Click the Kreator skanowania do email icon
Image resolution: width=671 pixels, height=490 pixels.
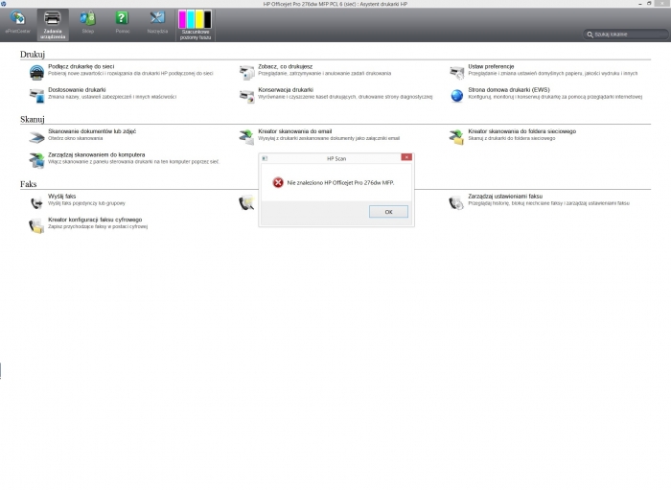click(x=246, y=137)
